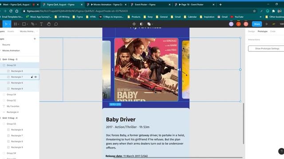Select the Add Comment tool
This screenshot has height=159, width=284.
tap(56, 24)
